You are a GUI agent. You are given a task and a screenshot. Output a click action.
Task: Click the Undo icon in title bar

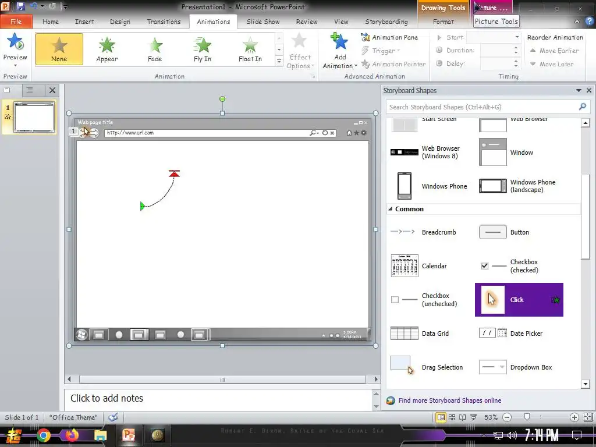(x=34, y=6)
